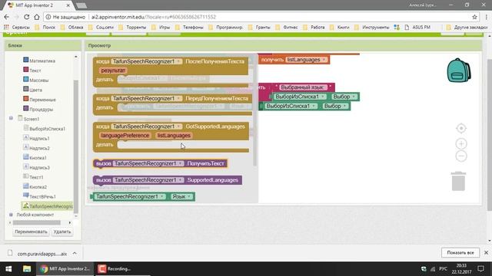
Task: Open the Инструменты bookmarks folder
Action: click(x=372, y=28)
